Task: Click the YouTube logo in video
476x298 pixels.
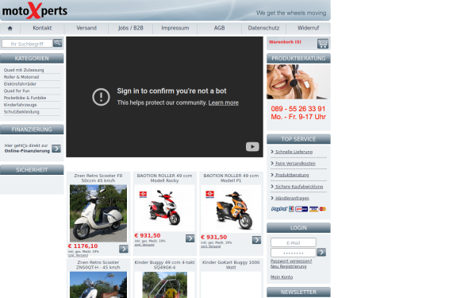Action: pos(252,146)
